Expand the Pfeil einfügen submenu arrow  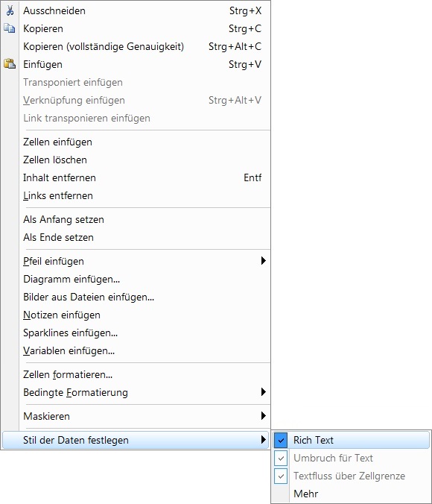[x=264, y=261]
